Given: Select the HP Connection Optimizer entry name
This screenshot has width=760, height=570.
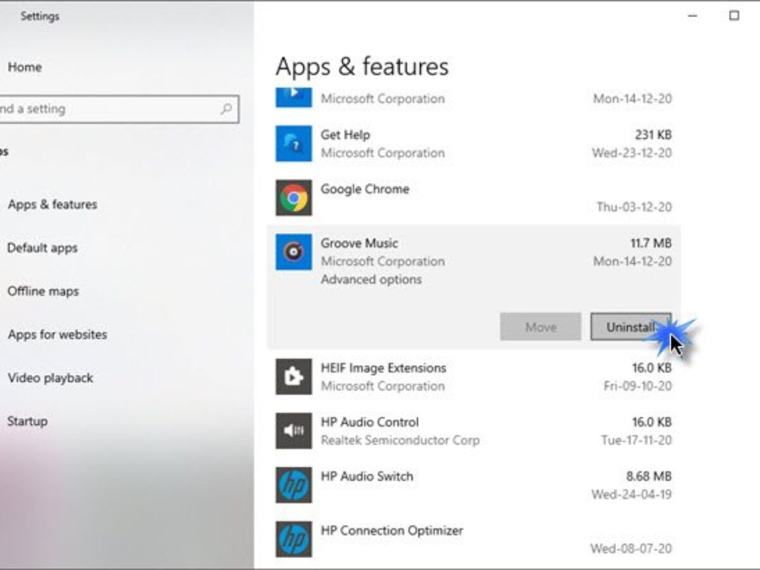Looking at the screenshot, I should [392, 530].
